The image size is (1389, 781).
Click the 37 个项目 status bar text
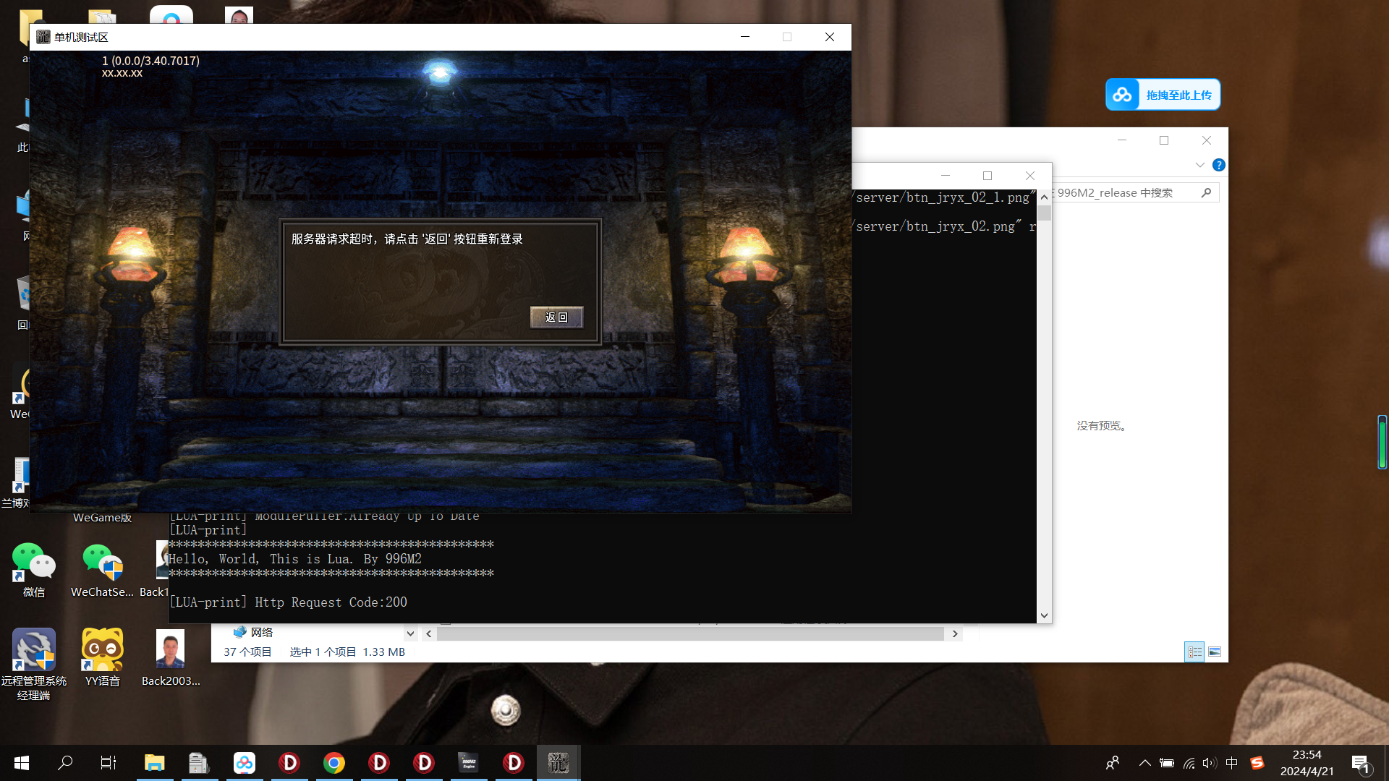point(247,652)
